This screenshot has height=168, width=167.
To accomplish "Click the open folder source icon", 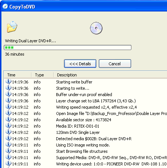I will (12, 27).
